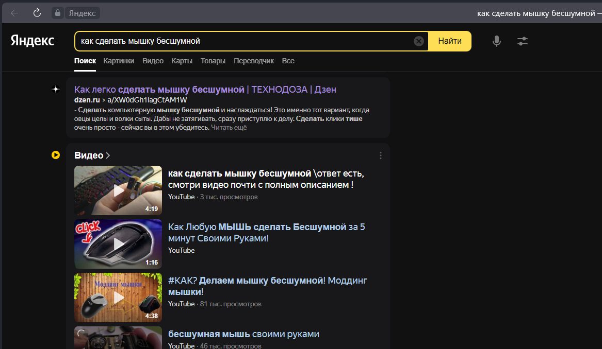Switch to the Карты tab
This screenshot has height=349, width=602.
click(x=182, y=61)
